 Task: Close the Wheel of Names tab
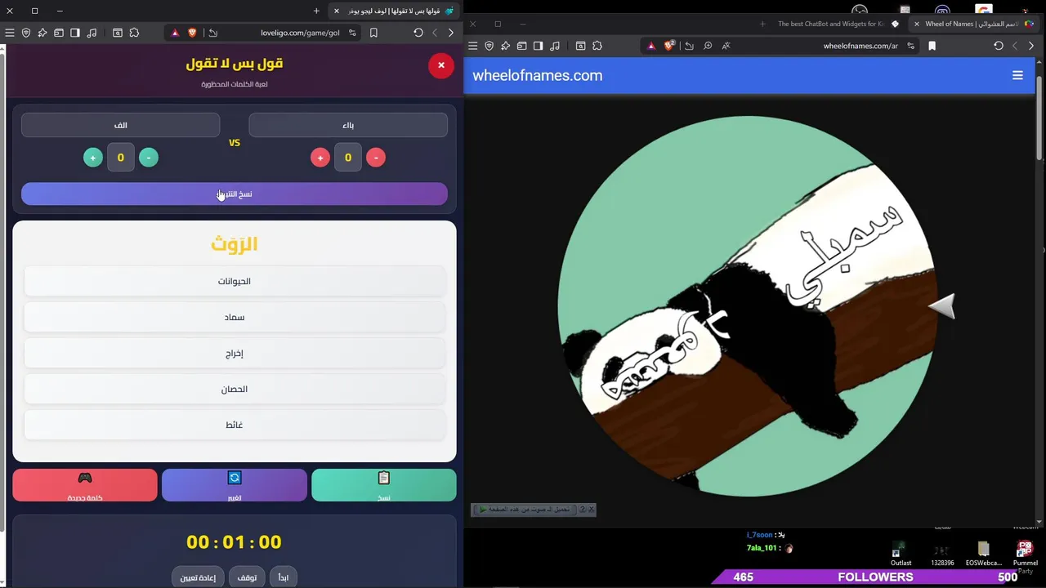(x=916, y=24)
